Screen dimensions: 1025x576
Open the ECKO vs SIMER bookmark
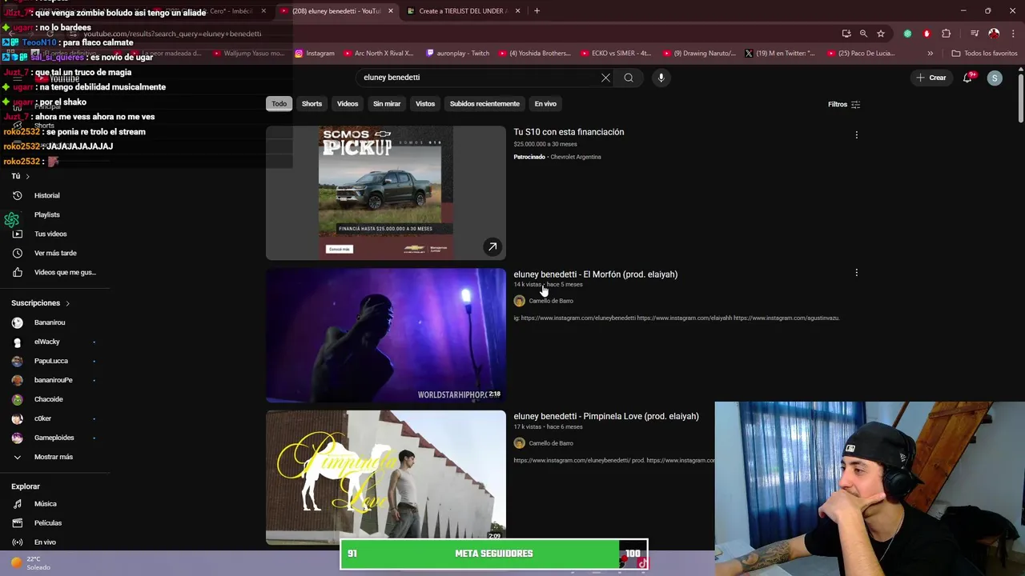pos(617,54)
